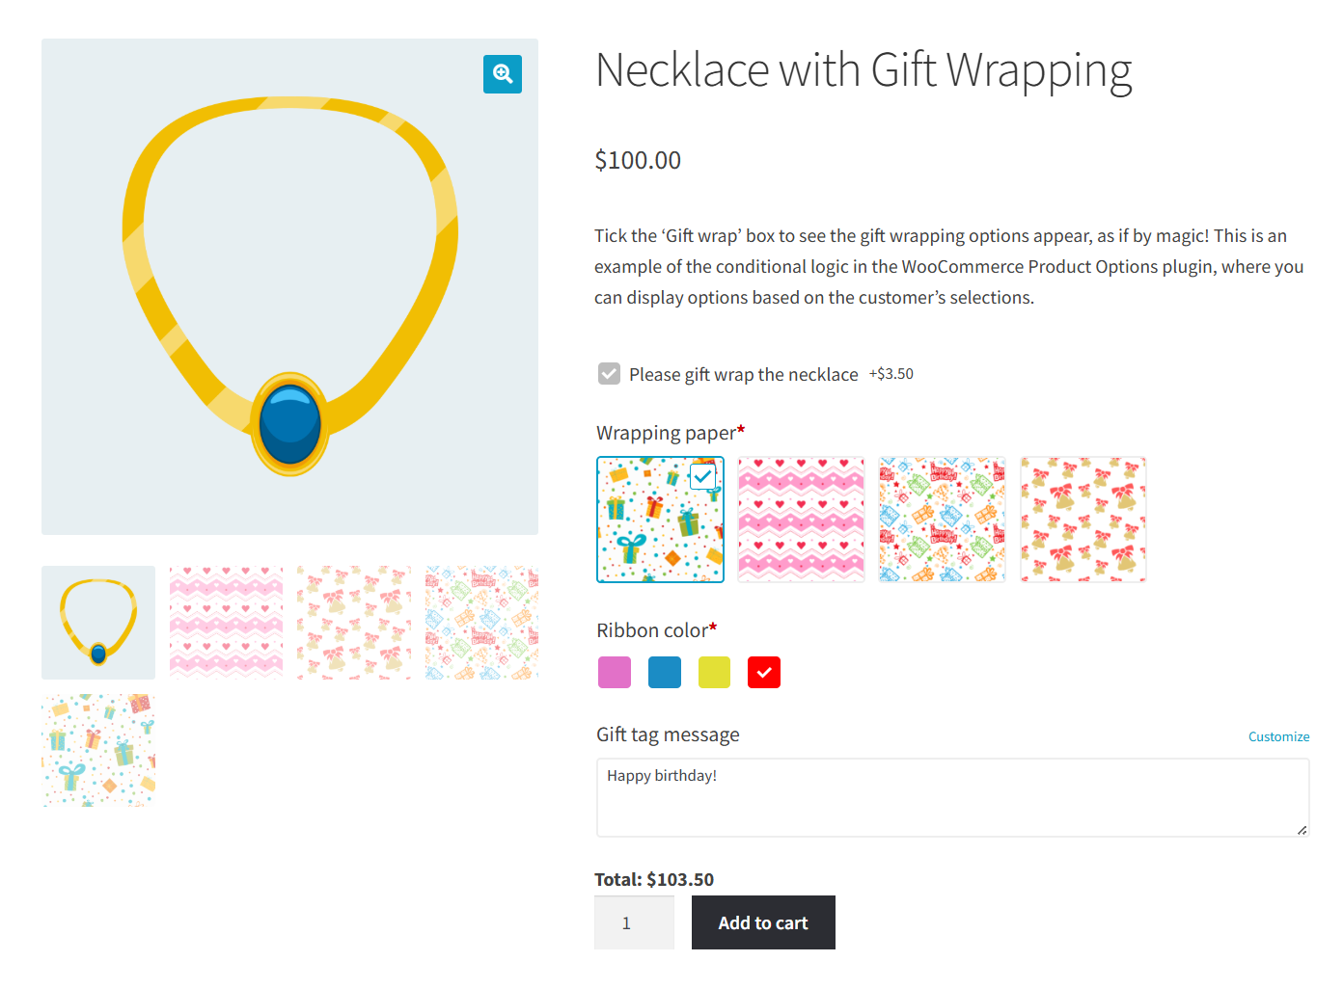Image resolution: width=1343 pixels, height=988 pixels.
Task: View the bells pattern thumbnail
Action: [353, 622]
